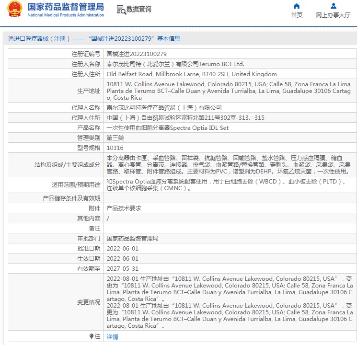The width and height of the screenshot is (357, 345).
Task: Click the 注册证编号 label
Action: click(86, 54)
